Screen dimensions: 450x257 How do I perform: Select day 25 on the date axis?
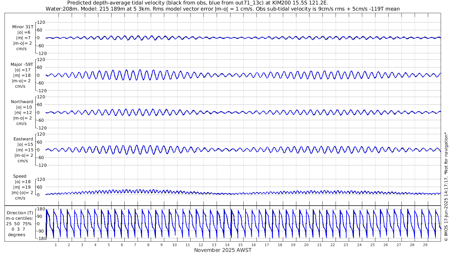pyautogui.click(x=372, y=245)
